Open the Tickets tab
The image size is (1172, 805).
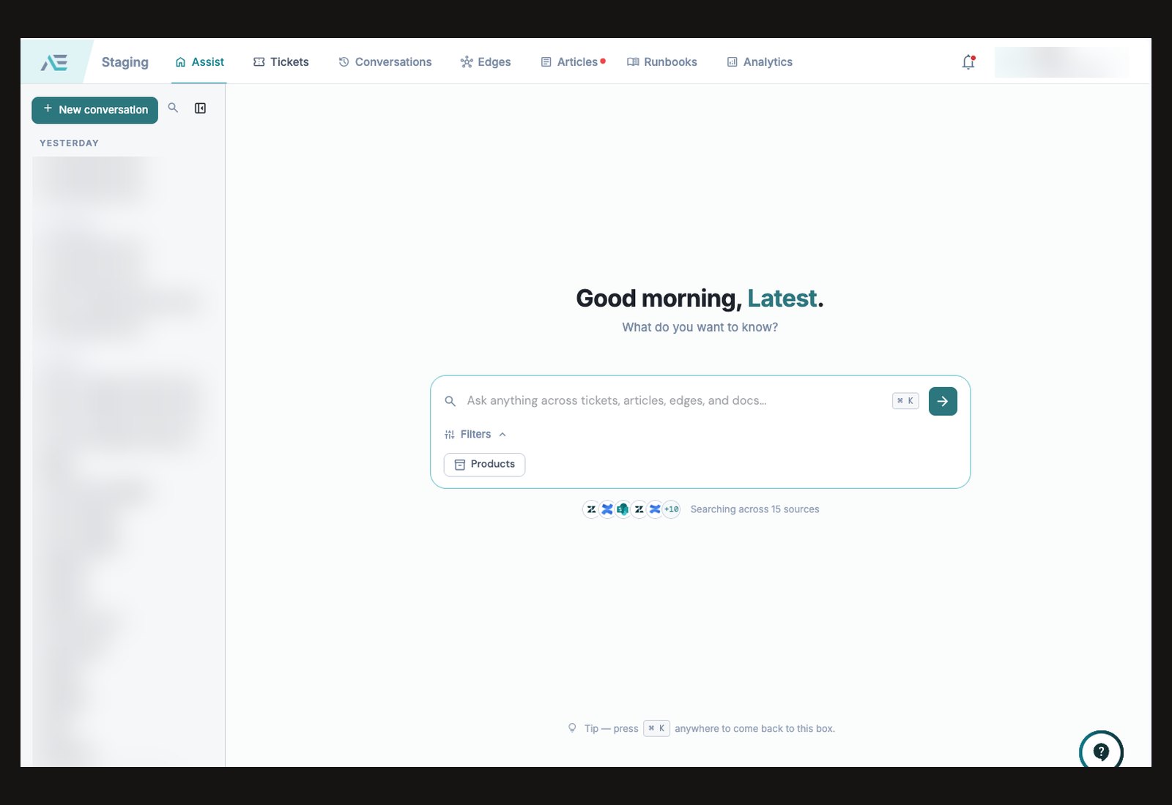pos(281,62)
